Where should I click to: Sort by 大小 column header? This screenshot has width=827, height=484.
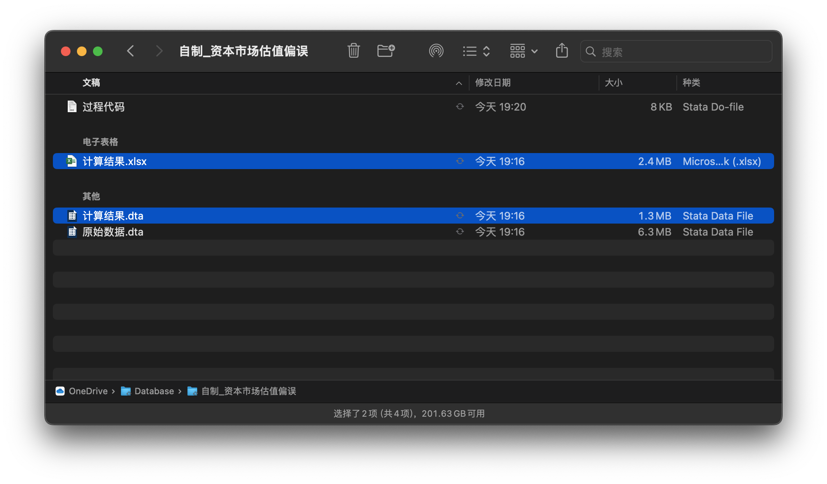point(613,83)
